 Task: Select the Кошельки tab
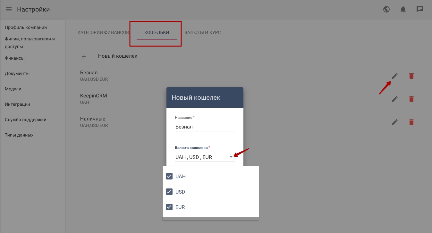tap(157, 33)
